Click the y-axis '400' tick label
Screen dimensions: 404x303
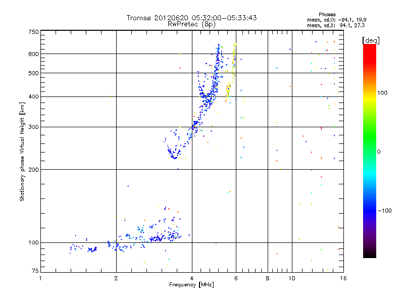33,97
